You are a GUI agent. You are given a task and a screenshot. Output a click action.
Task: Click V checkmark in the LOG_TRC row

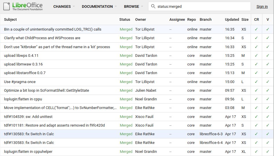click(268, 29)
